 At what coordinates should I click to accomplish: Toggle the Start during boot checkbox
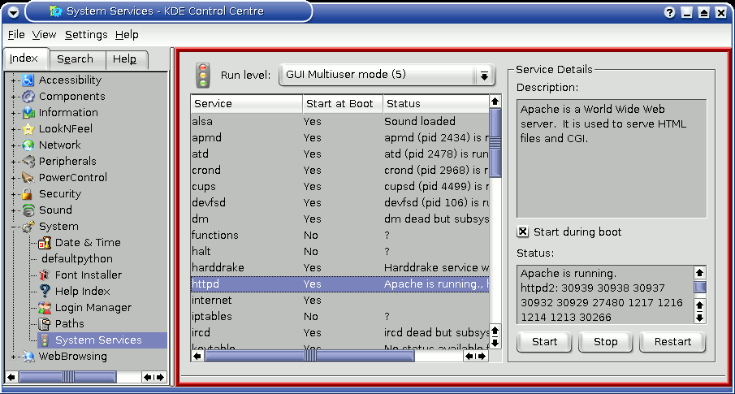tap(523, 232)
